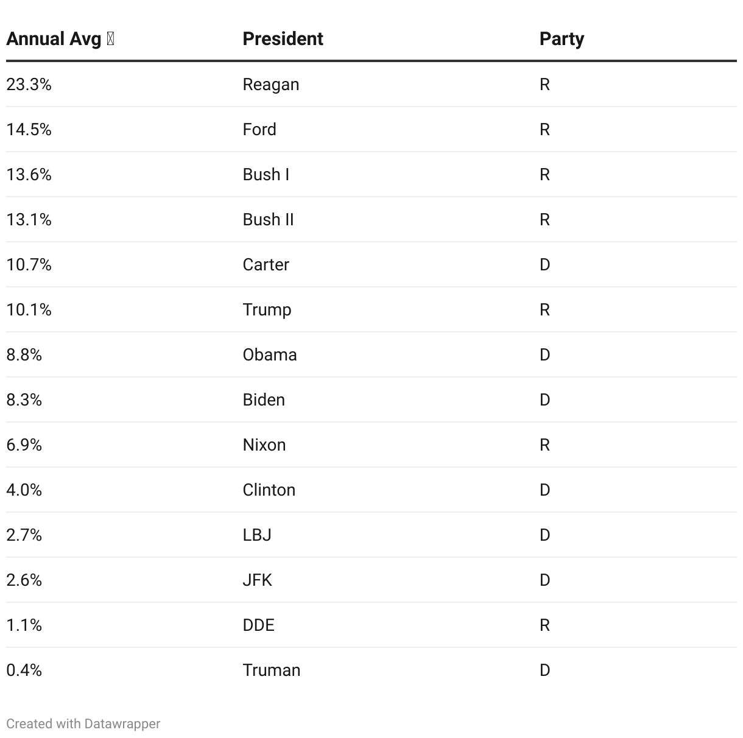
Task: Click the Nixon cell
Action: pyautogui.click(x=264, y=445)
